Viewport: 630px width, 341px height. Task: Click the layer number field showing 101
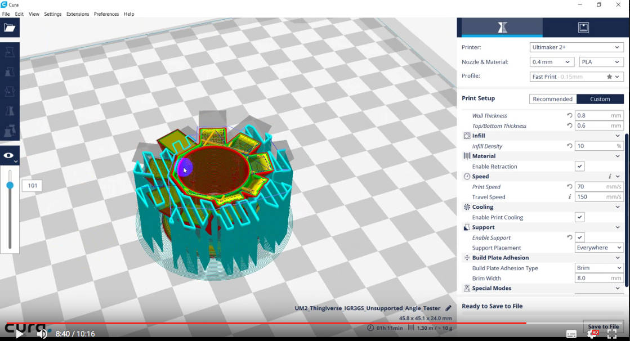click(x=32, y=186)
